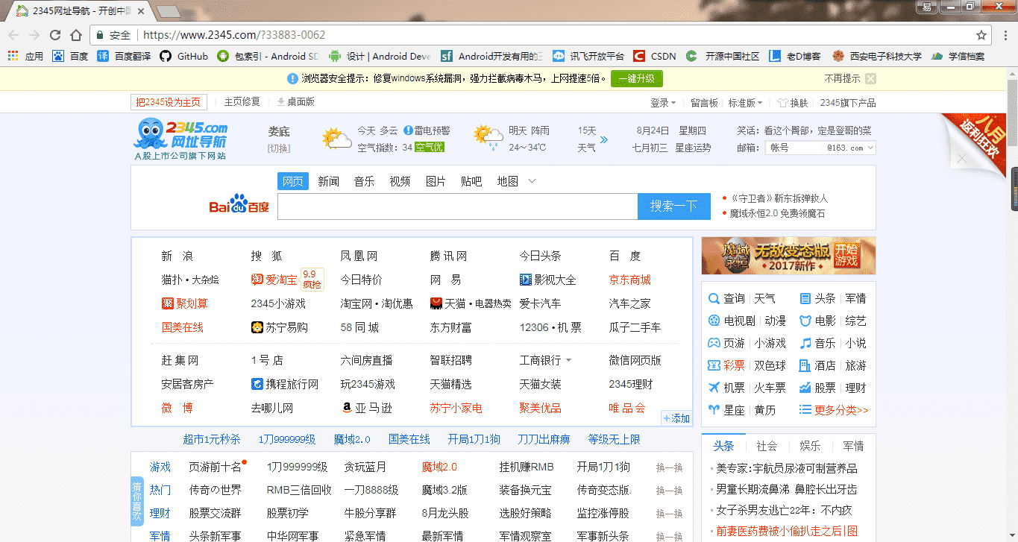Open the @163.com mail domain dropdown
Viewport: 1018px width, 542px height.
[x=843, y=148]
